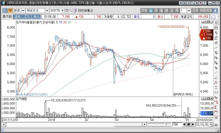Expand the stock code 010170 dropdown

[62, 11]
